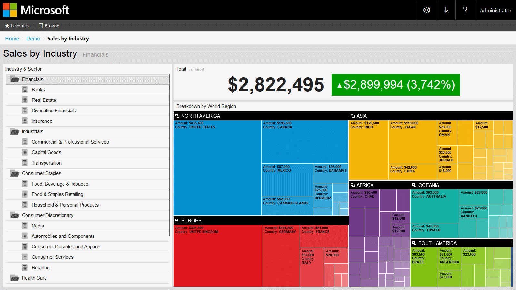516x290 pixels.
Task: Click the Industrials folder icon
Action: (x=15, y=131)
